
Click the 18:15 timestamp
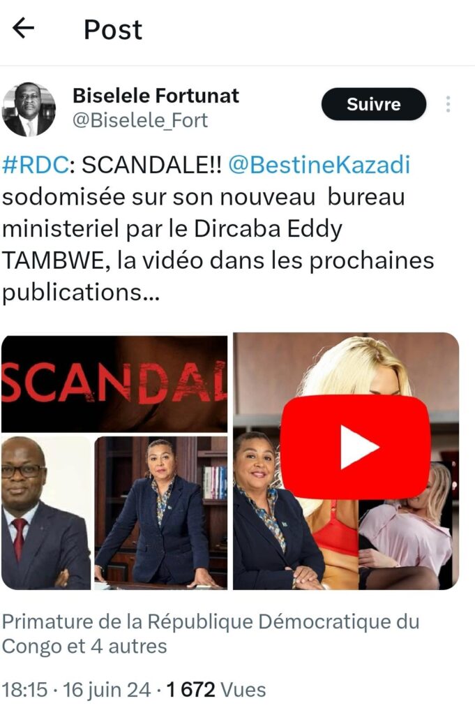tap(24, 689)
